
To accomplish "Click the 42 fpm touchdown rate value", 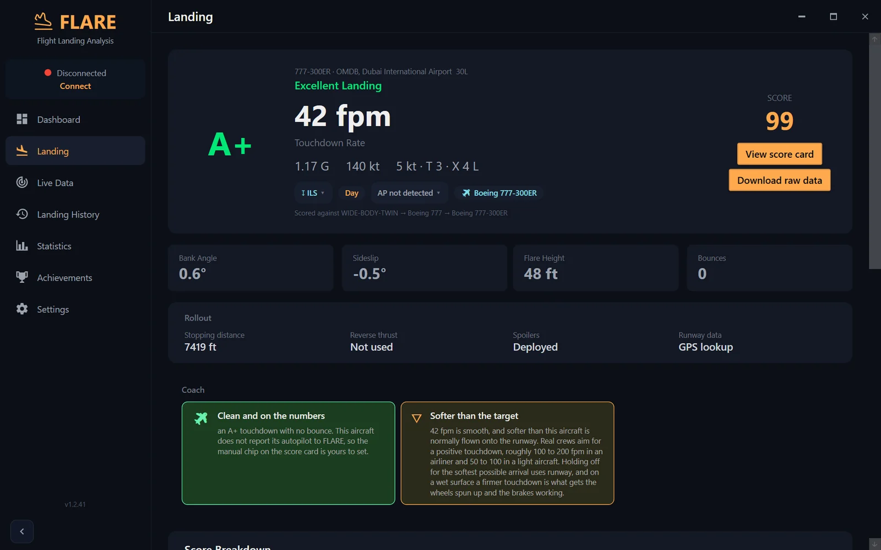I will pyautogui.click(x=342, y=117).
